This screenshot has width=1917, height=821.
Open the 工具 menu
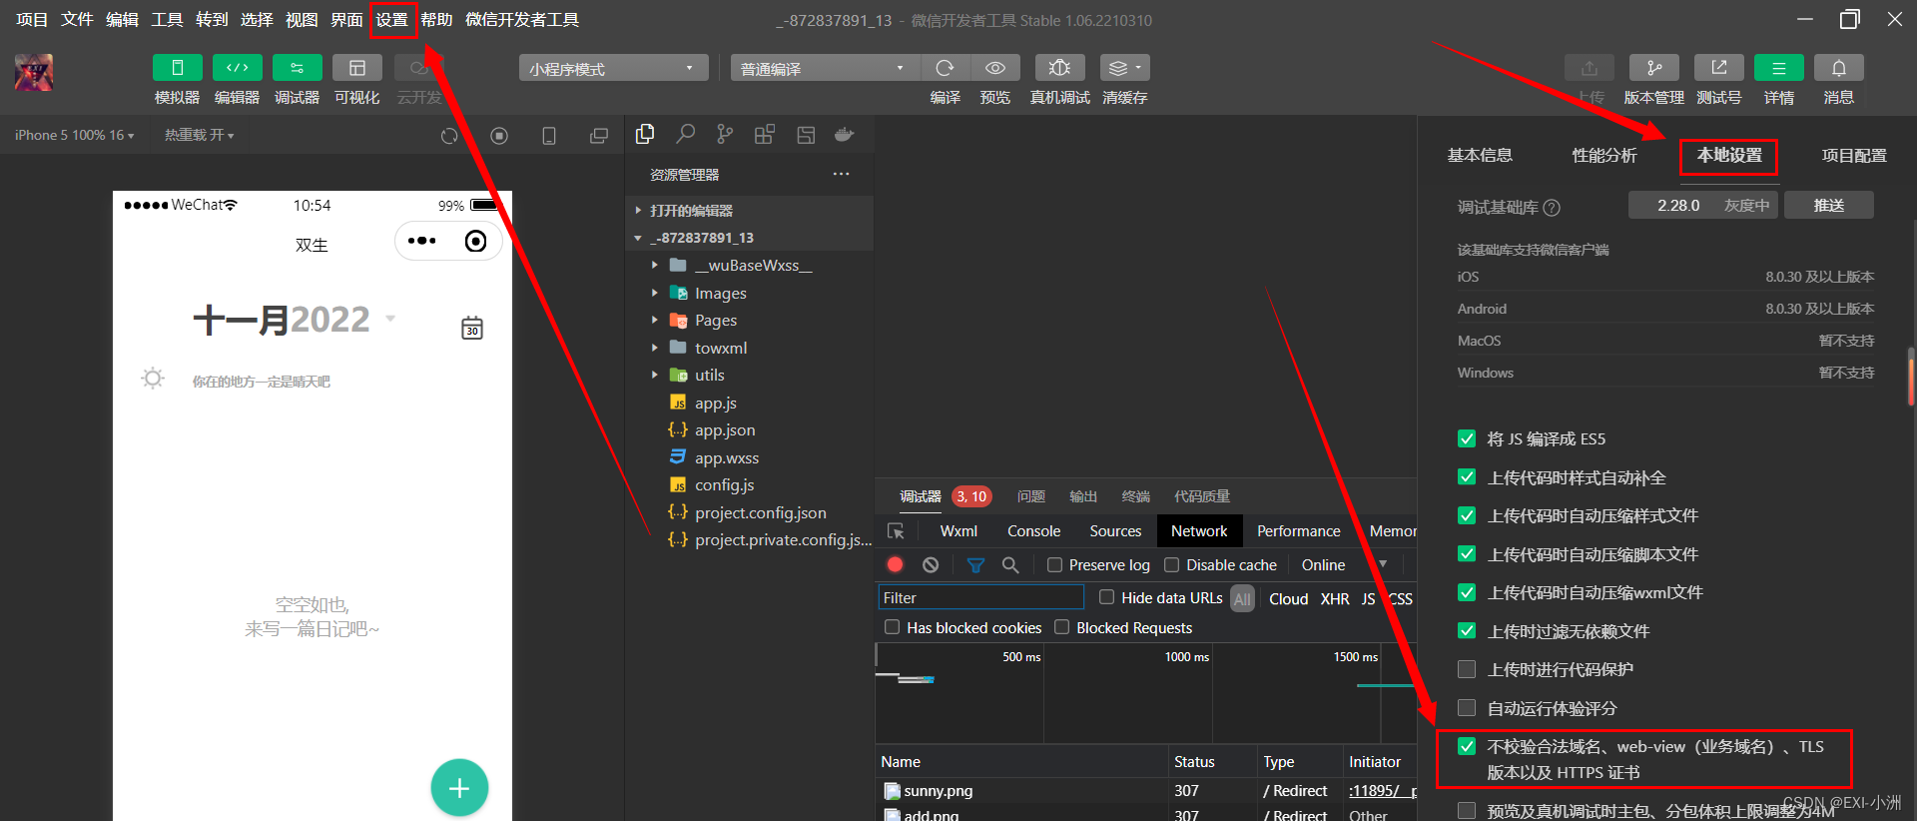tap(167, 20)
